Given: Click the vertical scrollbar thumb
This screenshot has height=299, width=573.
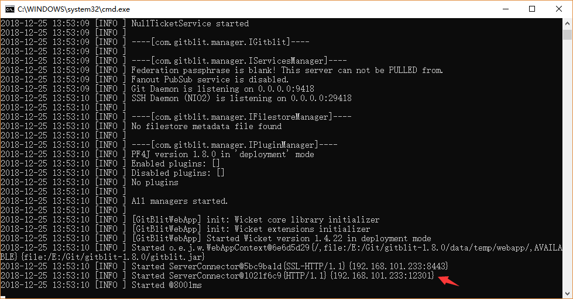Looking at the screenshot, I should click(567, 34).
